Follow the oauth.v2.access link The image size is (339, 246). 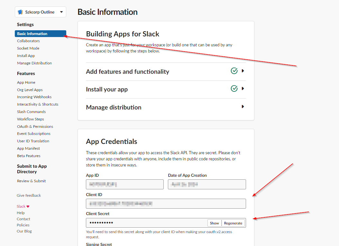(x=219, y=232)
